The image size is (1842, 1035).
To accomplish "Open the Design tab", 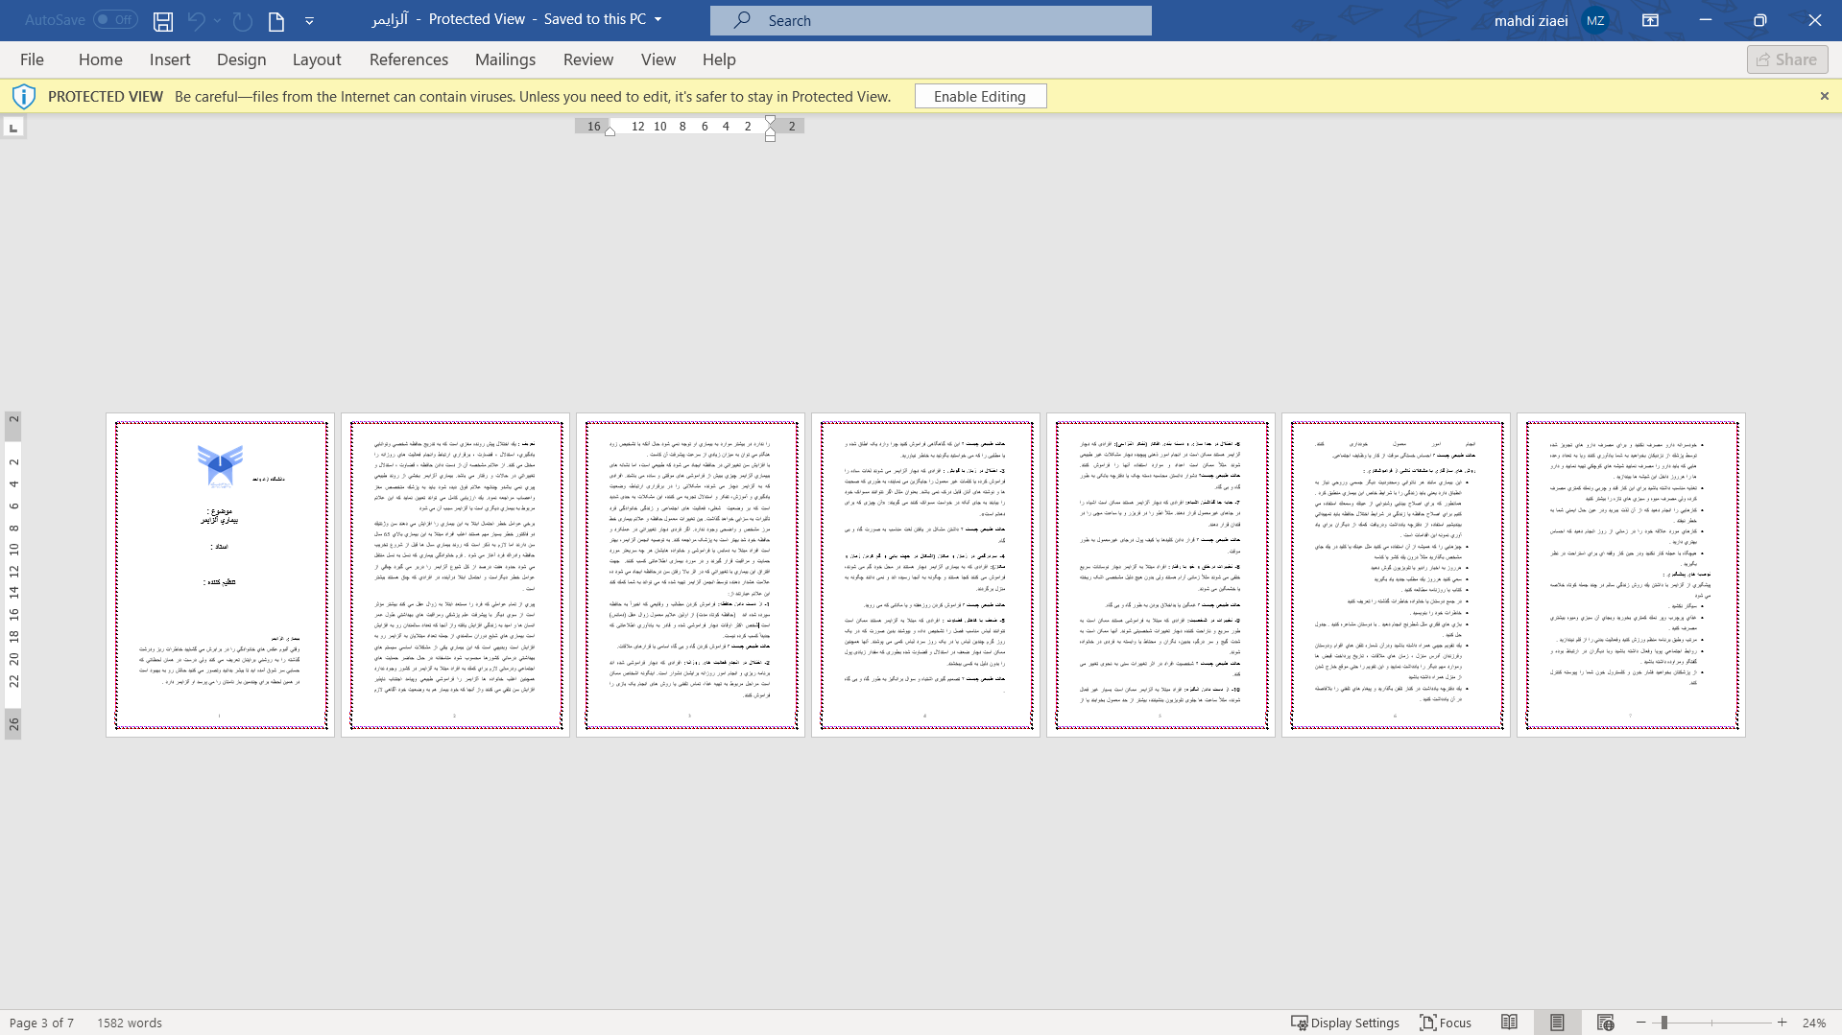I will (x=242, y=59).
